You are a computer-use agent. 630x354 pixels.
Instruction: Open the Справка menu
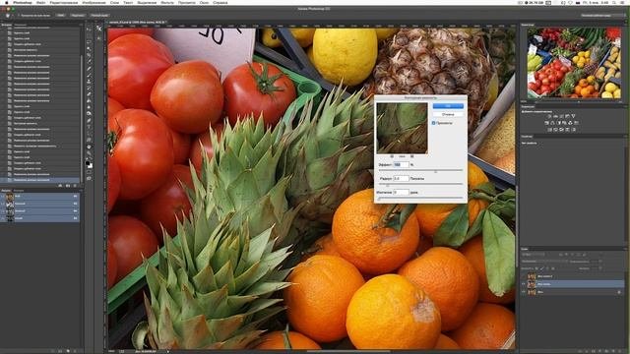(x=220, y=2)
